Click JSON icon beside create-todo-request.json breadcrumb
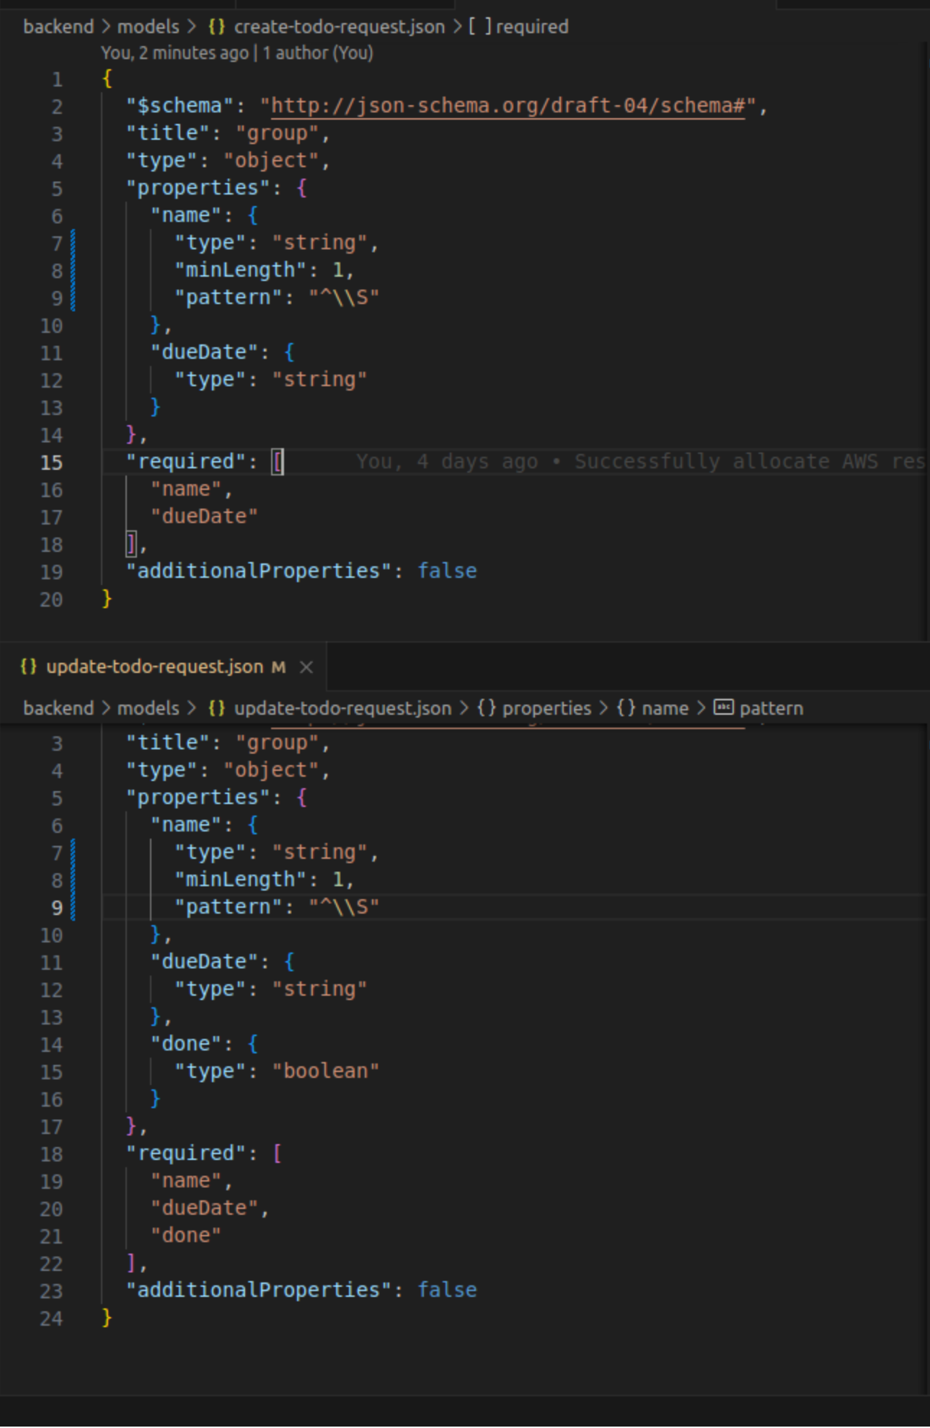930x1428 pixels. tap(217, 27)
